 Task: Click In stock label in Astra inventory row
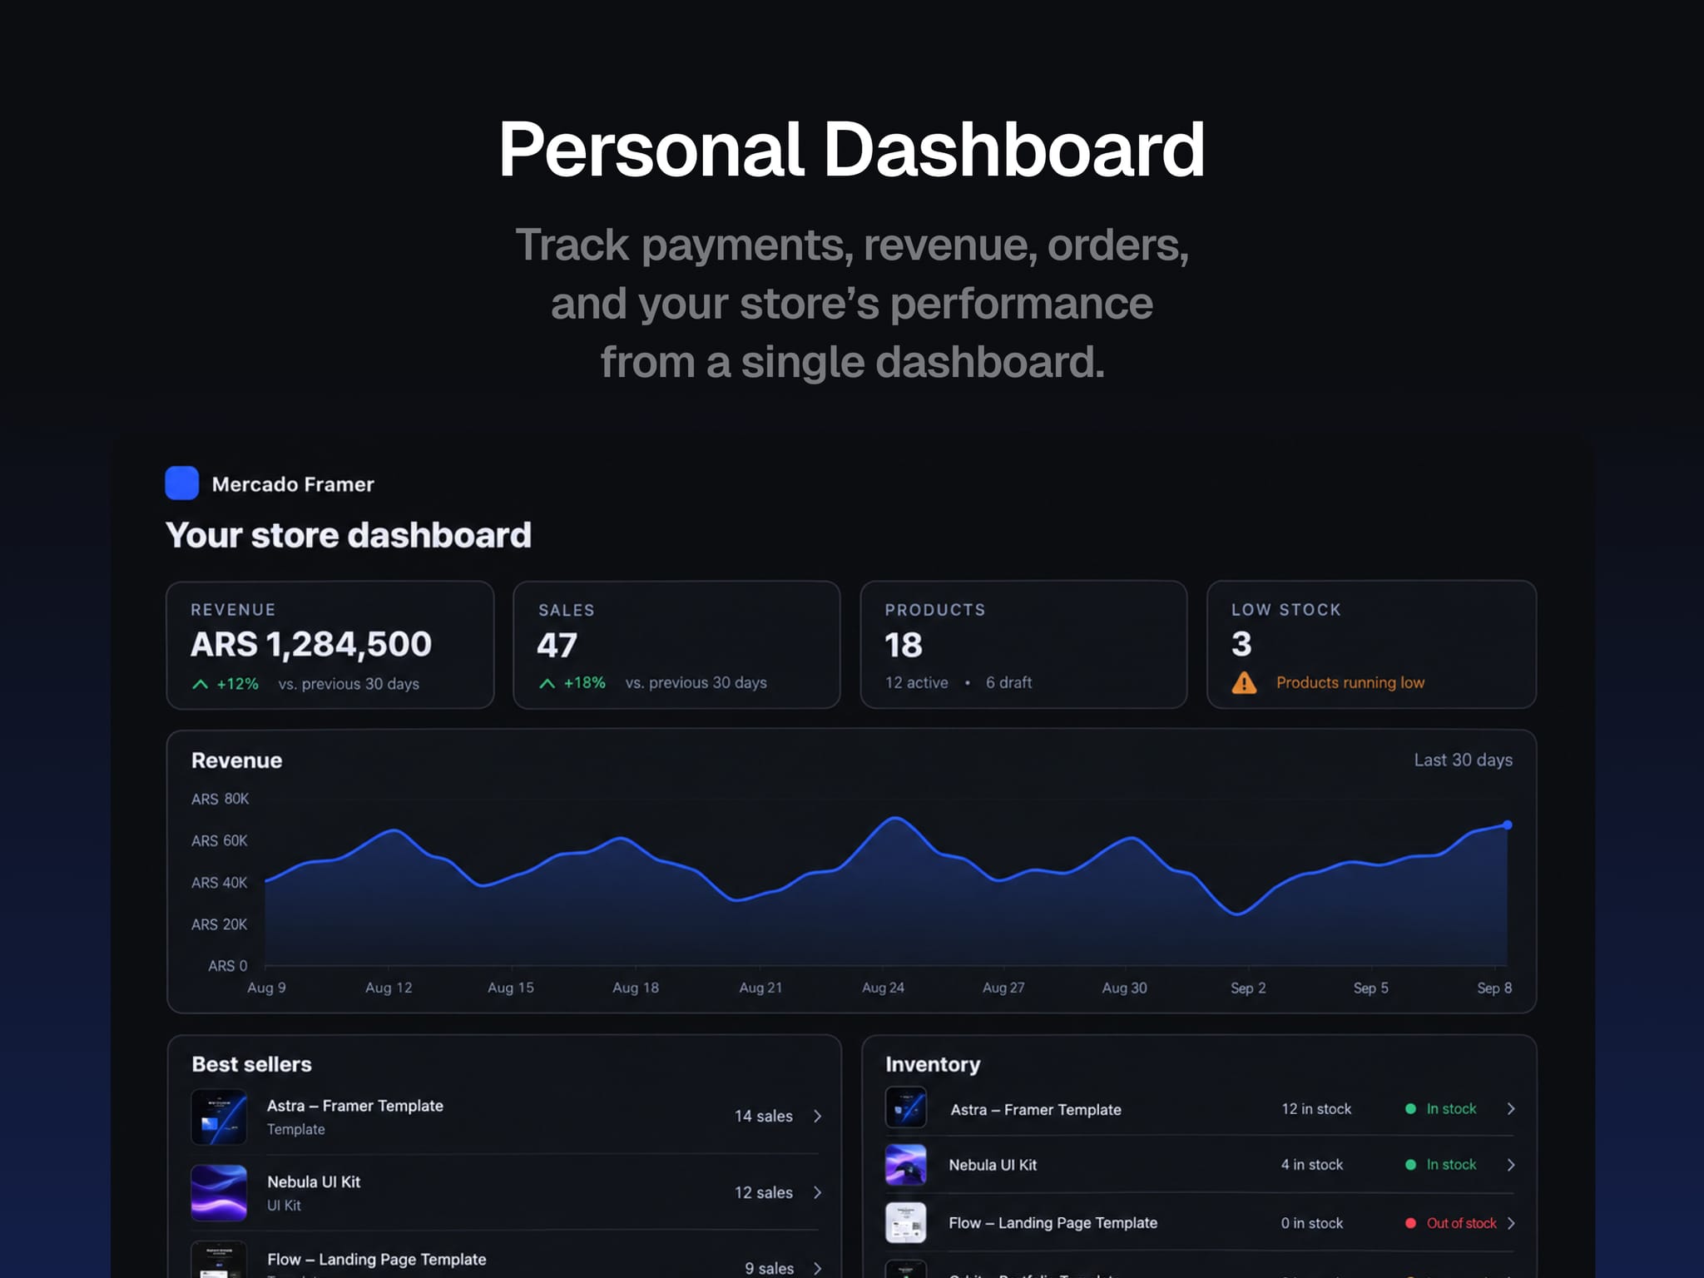tap(1451, 1108)
